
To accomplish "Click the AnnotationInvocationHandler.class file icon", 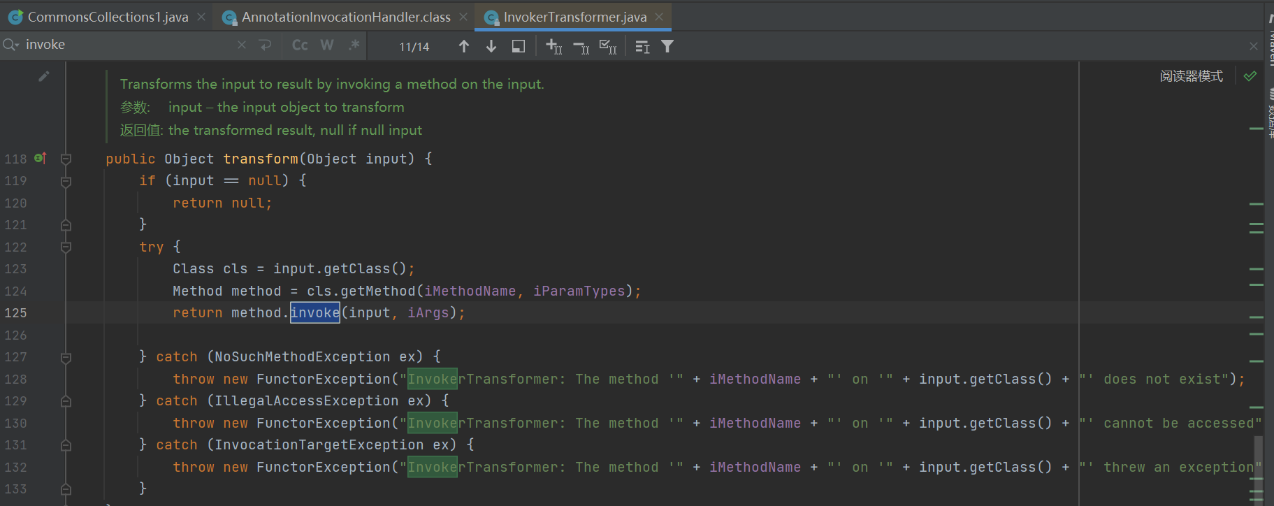I will click(229, 17).
